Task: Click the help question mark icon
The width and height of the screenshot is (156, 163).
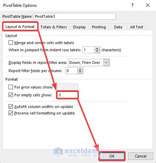Action: point(132,5)
